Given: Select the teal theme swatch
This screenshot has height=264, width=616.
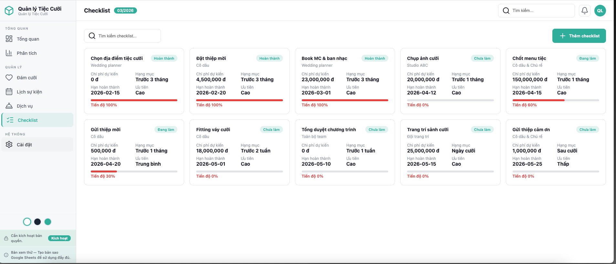Looking at the screenshot, I should click(48, 222).
